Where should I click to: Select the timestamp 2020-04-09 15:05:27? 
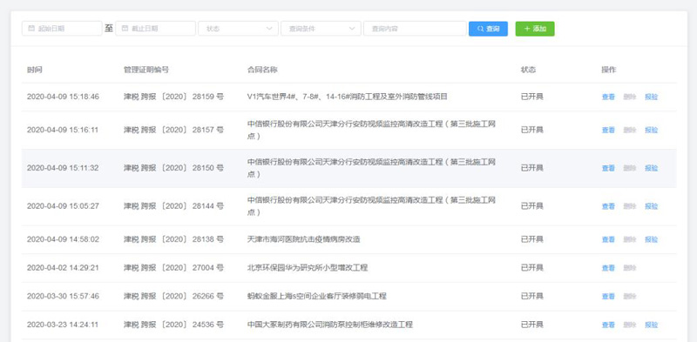(63, 206)
